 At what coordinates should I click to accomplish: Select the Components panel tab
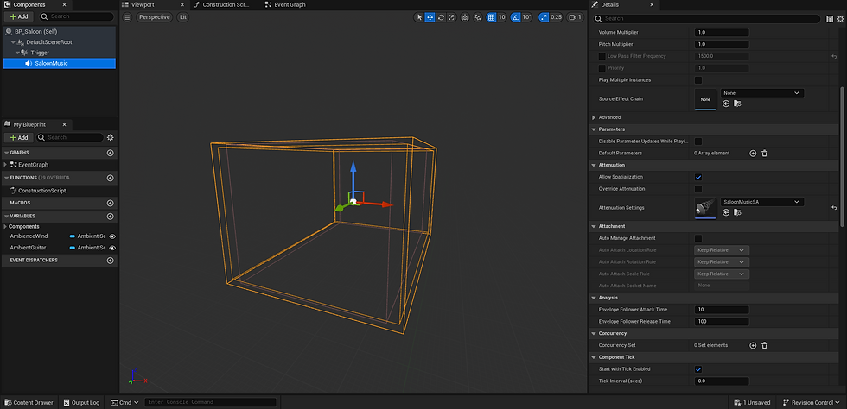tap(29, 4)
